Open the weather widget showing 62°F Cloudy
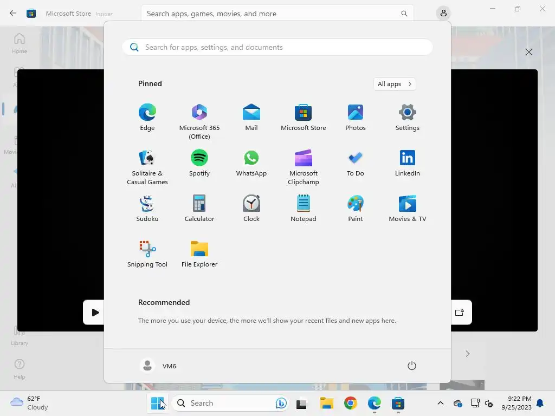555x416 pixels. (x=29, y=403)
